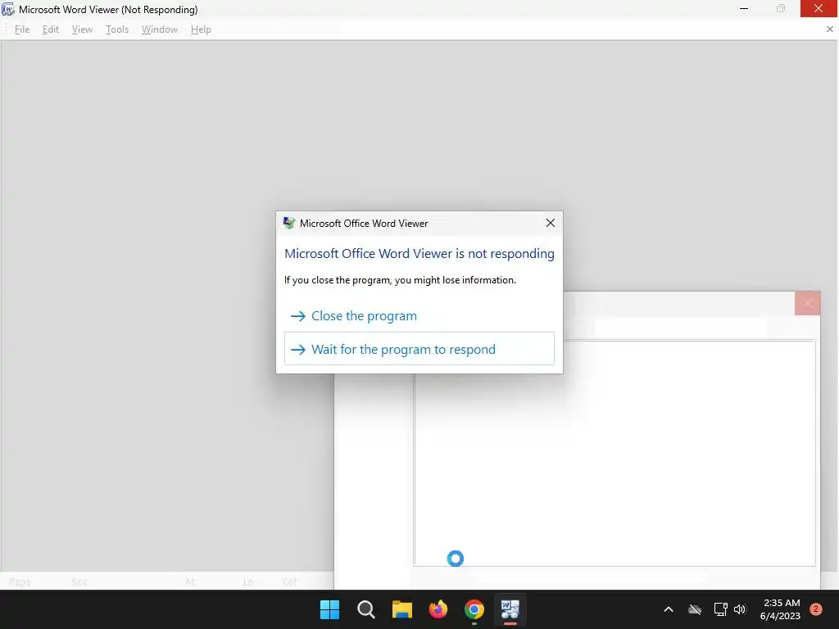Choose Close the program option
839x629 pixels.
coord(419,316)
